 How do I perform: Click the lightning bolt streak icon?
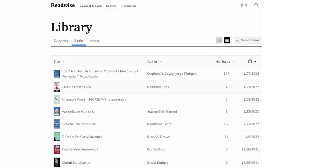242,5
